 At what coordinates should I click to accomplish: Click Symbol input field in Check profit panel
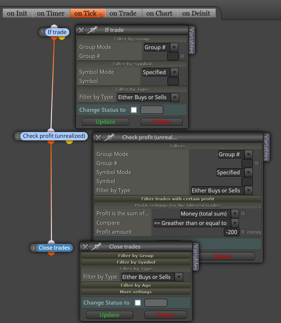coord(247,182)
